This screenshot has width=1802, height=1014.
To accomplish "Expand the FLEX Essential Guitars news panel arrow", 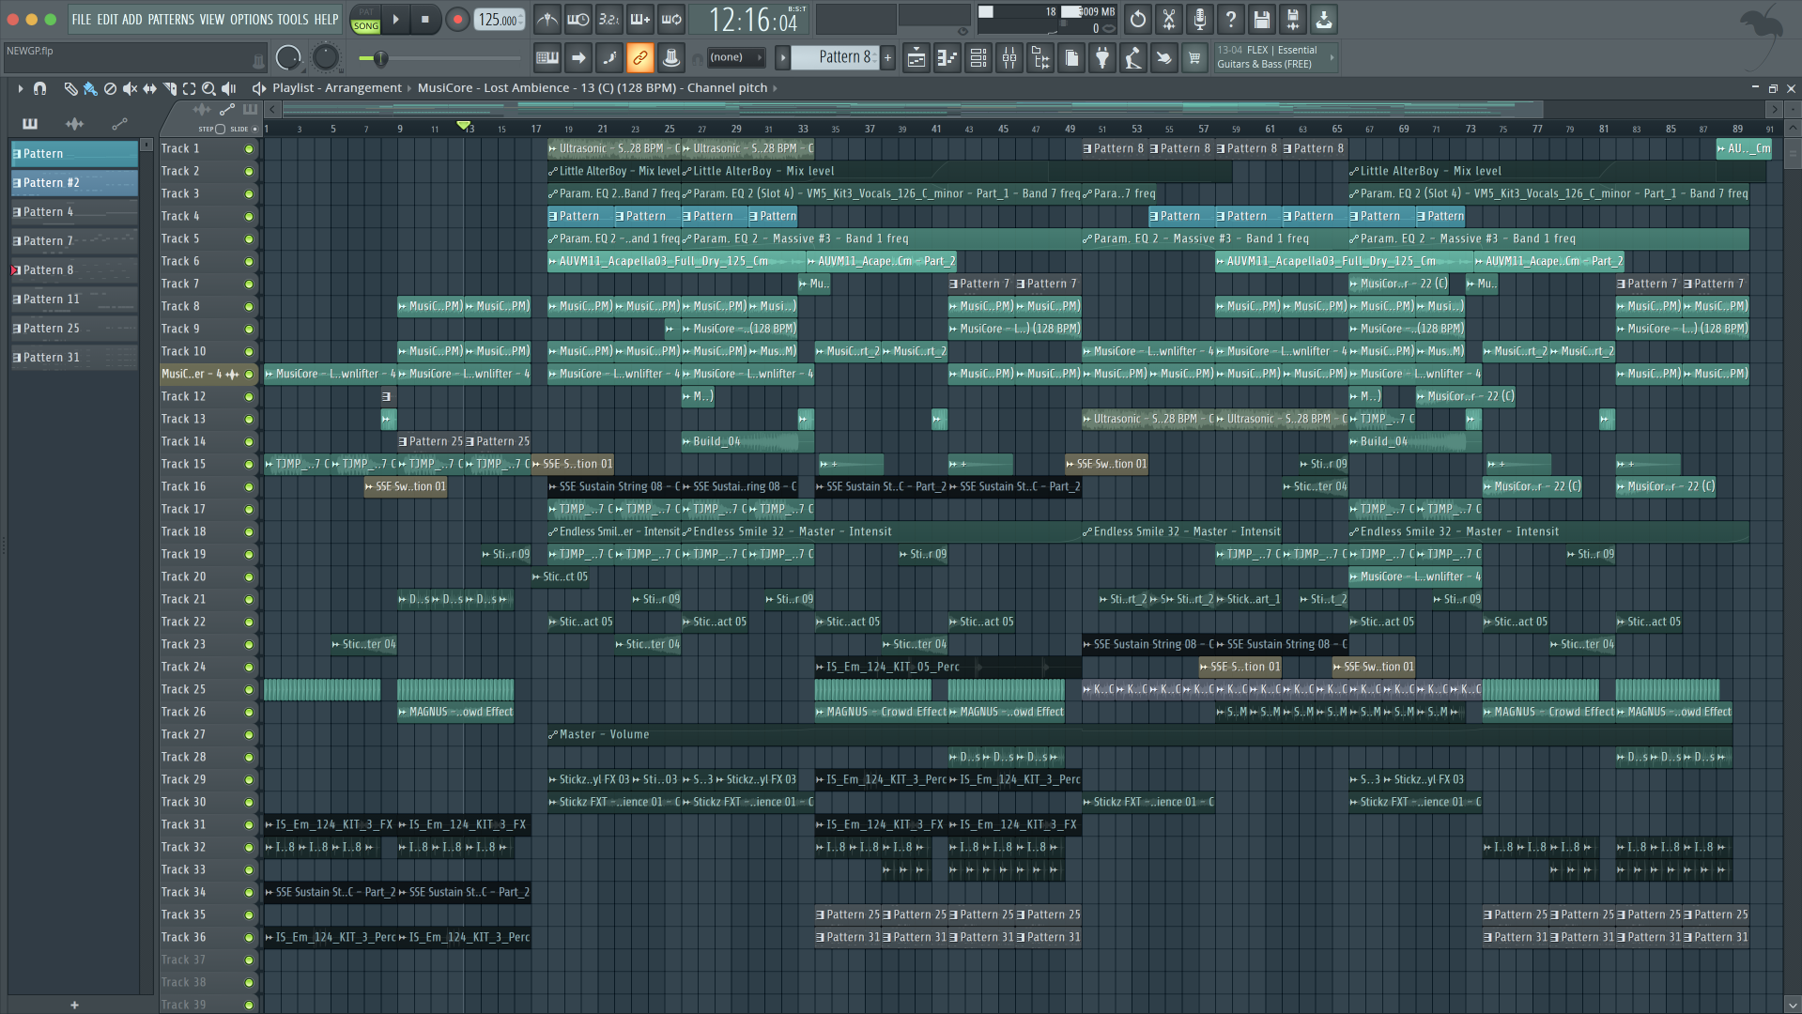I will click(1332, 58).
